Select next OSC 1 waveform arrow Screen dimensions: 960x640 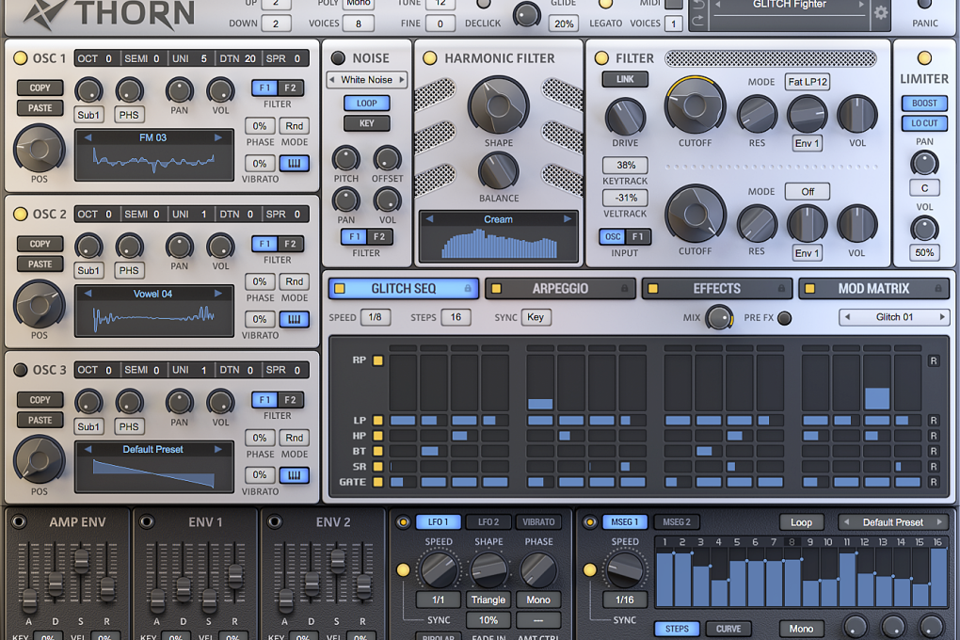(x=218, y=137)
